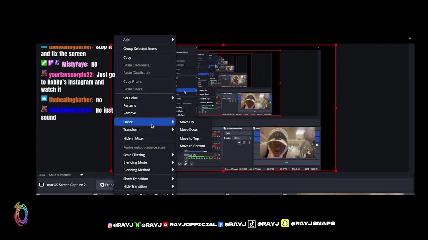Click the 83% zoom value
The image size is (428, 240).
42,175
